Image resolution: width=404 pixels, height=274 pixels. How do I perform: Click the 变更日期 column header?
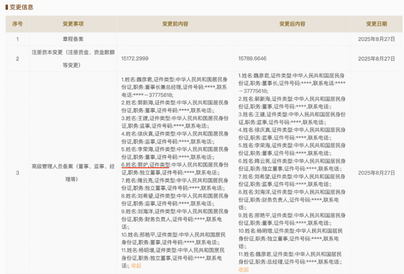(376, 24)
